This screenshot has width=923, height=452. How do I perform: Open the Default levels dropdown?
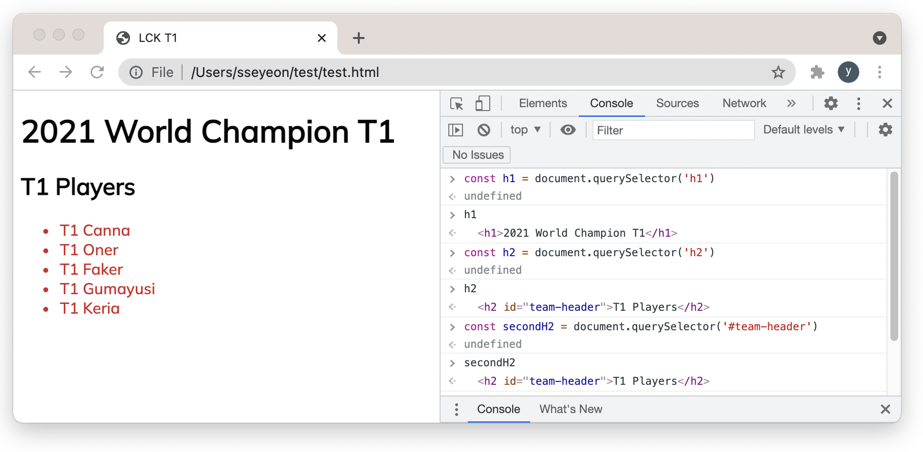(803, 130)
